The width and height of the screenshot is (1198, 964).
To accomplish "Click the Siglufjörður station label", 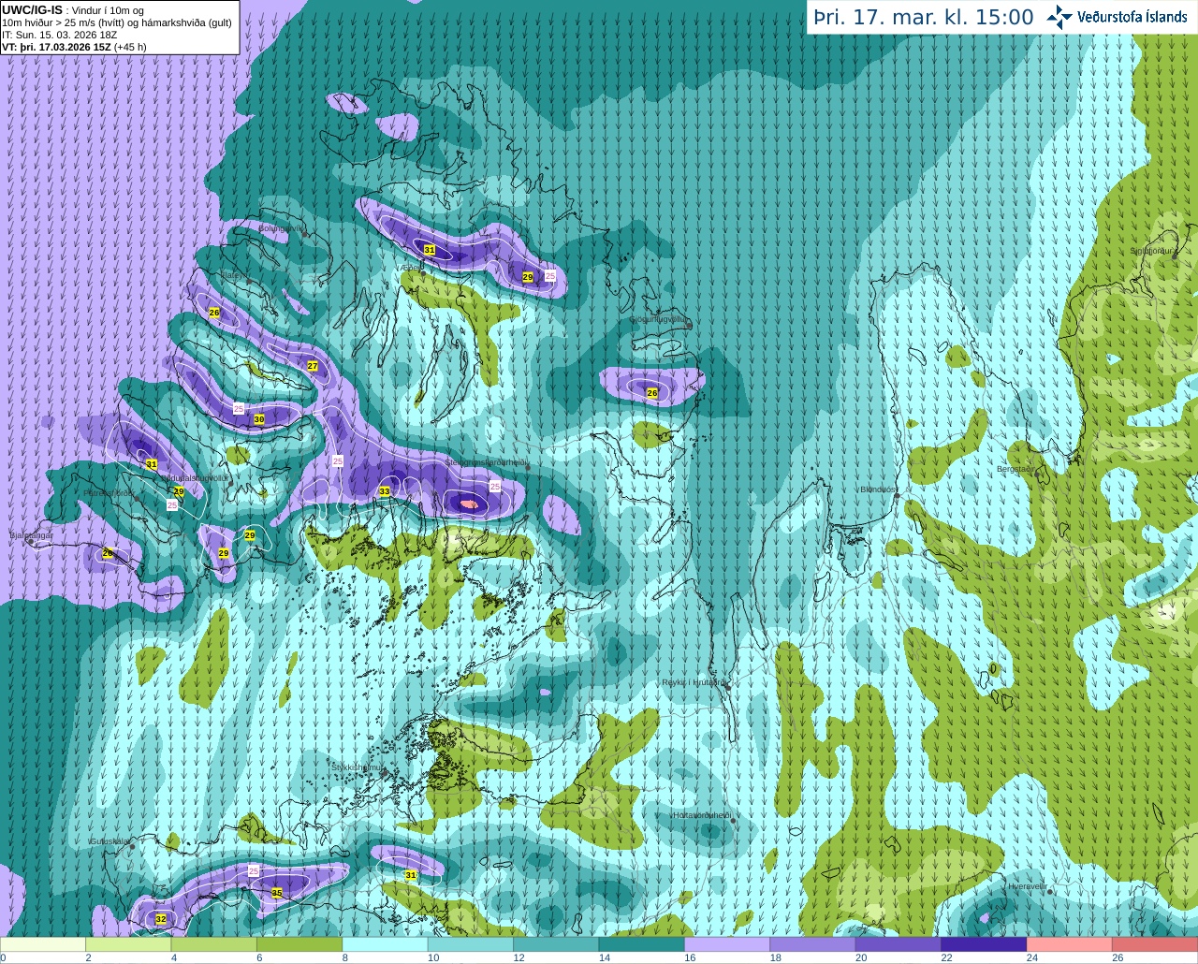I will [1152, 251].
